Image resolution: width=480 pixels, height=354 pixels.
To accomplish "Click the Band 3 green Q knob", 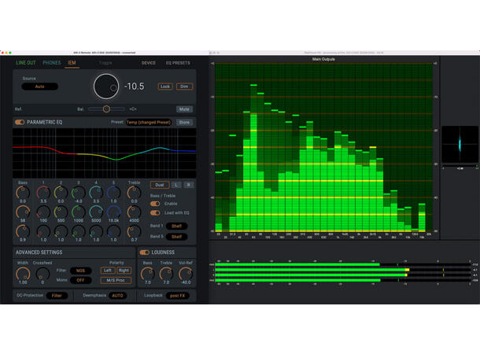I will pos(79,231).
